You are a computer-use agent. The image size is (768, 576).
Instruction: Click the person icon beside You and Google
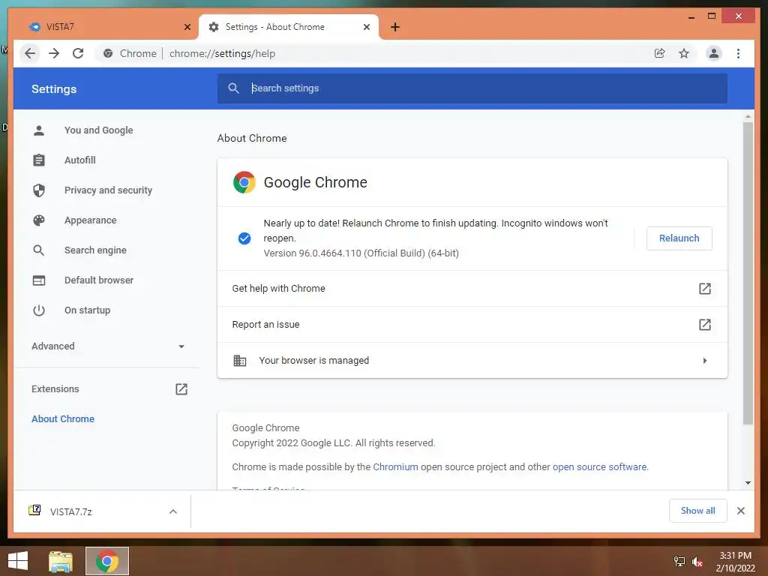[39, 130]
